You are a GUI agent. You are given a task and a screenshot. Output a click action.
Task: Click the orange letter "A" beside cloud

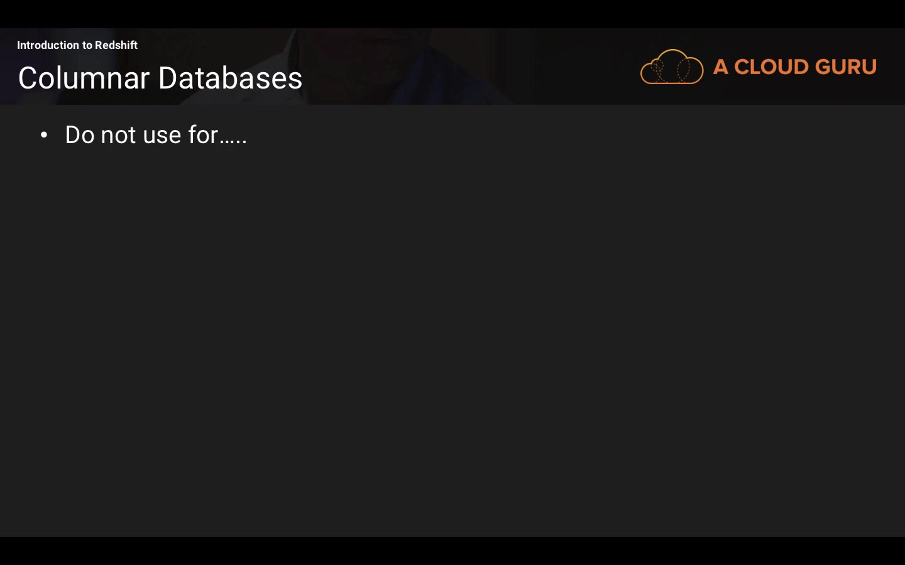pos(721,67)
